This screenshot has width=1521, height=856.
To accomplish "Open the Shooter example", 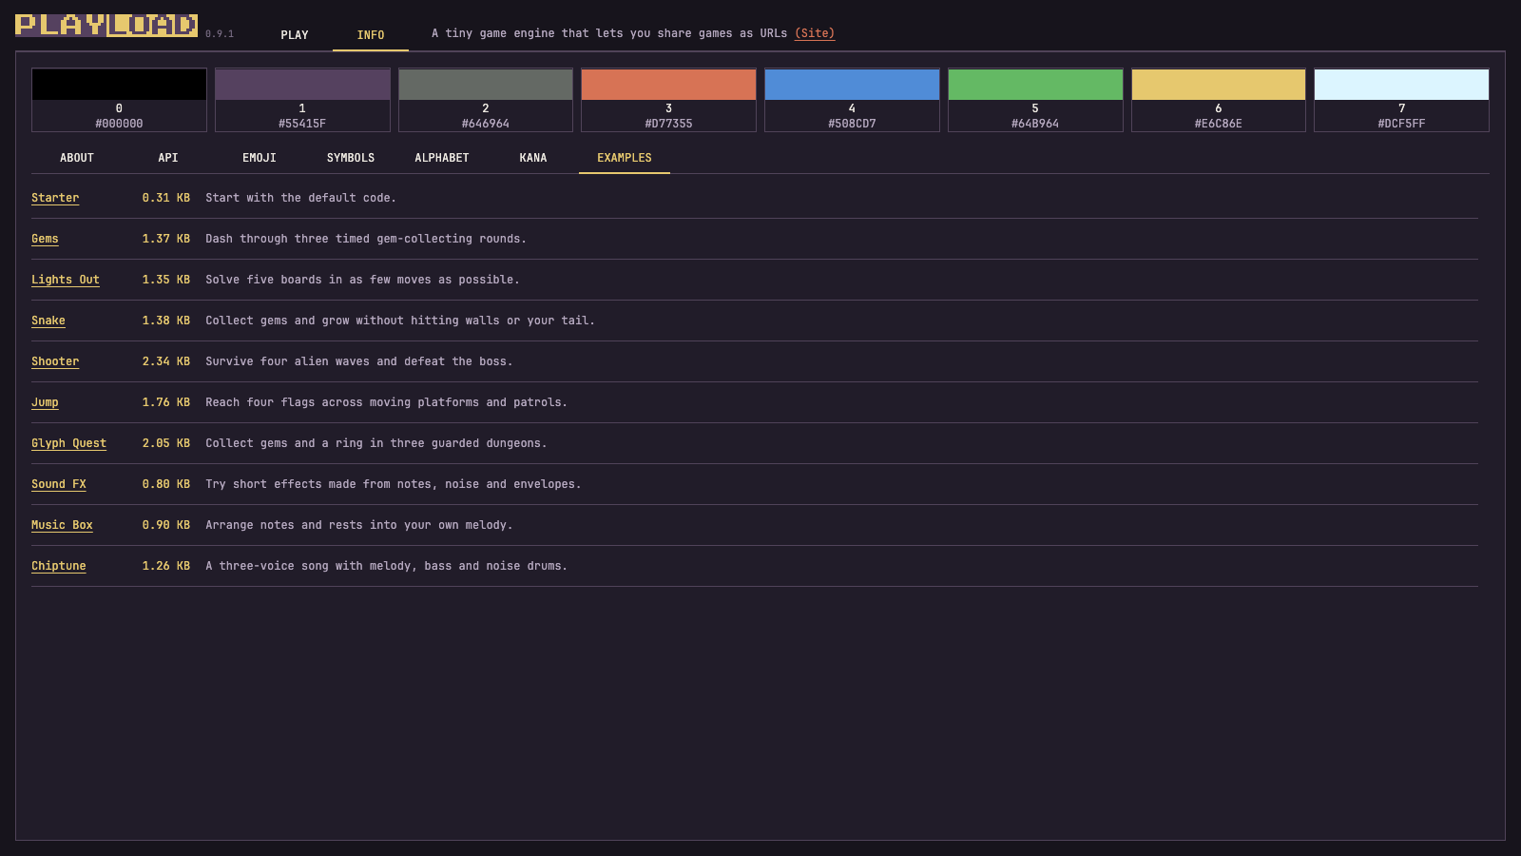I will point(55,361).
